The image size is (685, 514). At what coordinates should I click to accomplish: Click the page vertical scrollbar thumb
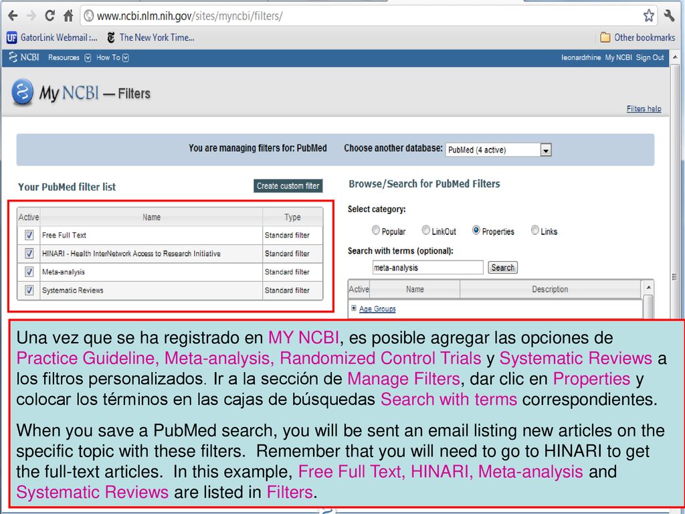(x=675, y=276)
